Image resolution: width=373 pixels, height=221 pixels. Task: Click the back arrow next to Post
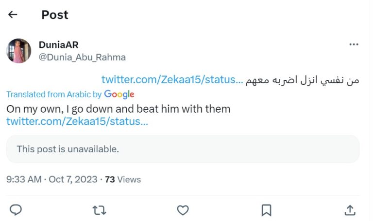tap(13, 15)
